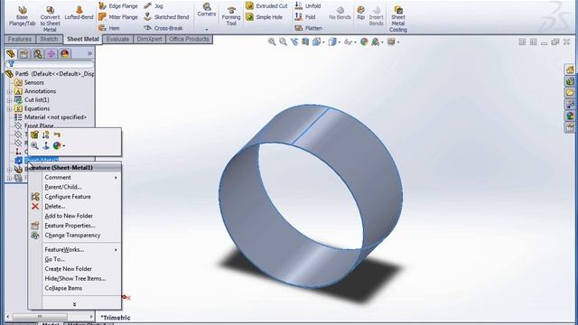Select Convert to Sheet Metal tool

50,18
